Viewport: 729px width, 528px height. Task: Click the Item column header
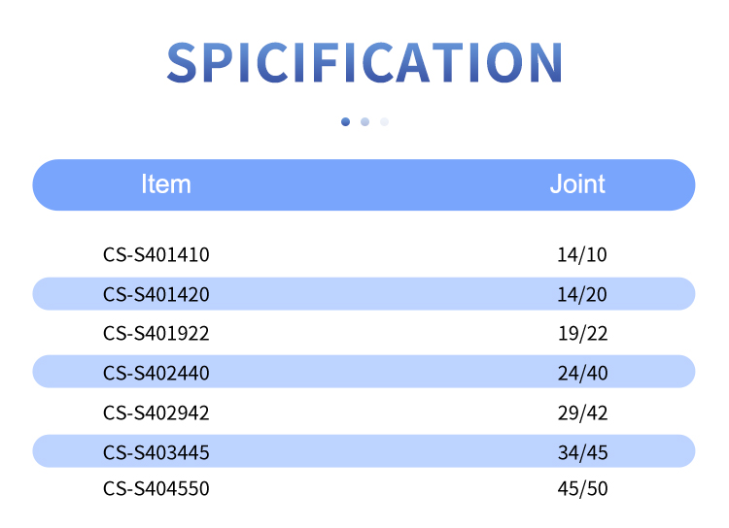(x=166, y=184)
